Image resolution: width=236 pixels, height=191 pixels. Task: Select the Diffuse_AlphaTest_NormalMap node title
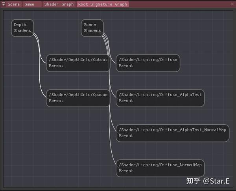point(172,130)
